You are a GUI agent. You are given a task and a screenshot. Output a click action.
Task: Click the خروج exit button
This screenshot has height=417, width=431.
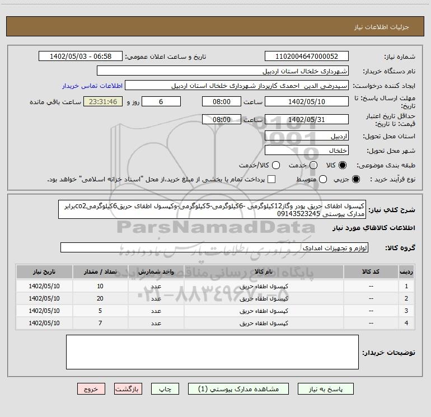pyautogui.click(x=91, y=389)
